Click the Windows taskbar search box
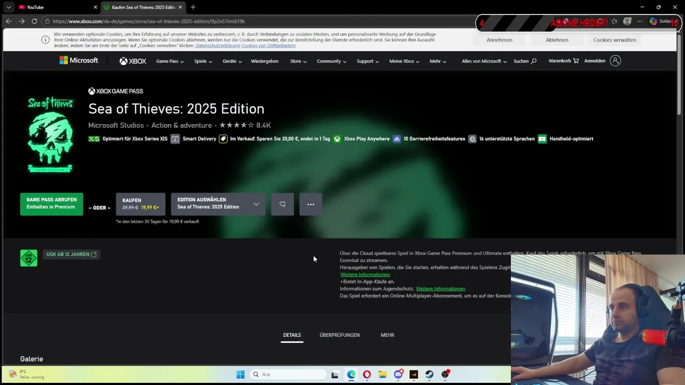 (288, 374)
